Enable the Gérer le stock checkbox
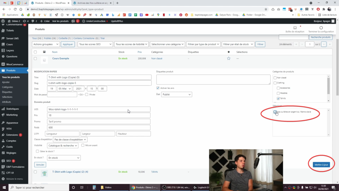 37,151
